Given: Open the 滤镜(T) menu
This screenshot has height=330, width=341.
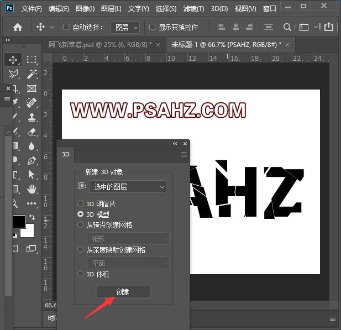Looking at the screenshot, I should pos(193,9).
